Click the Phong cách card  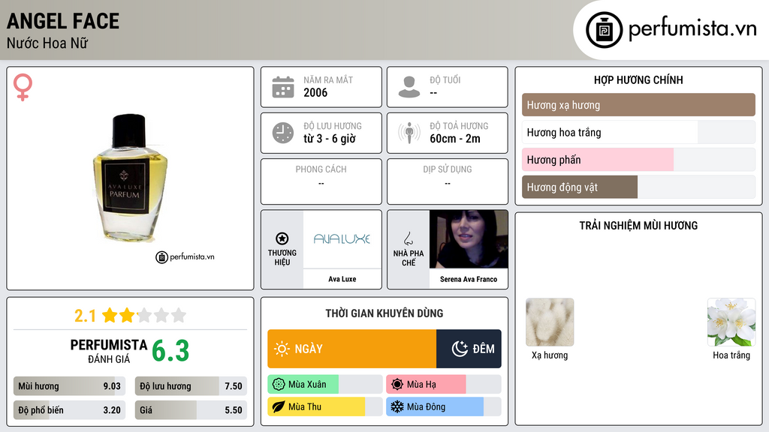(x=321, y=181)
